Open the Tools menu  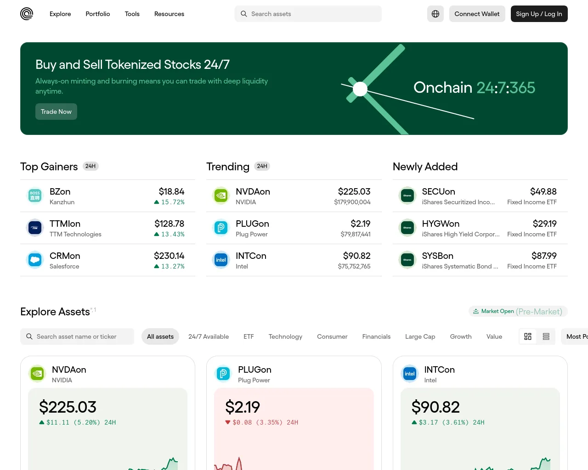[x=132, y=14]
